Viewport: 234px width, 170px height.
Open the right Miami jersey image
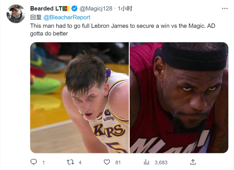click(x=179, y=98)
